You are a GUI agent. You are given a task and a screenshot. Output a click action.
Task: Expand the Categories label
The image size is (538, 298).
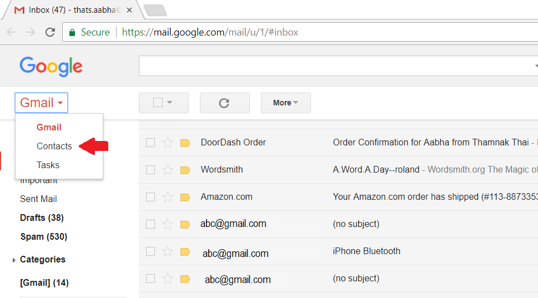click(x=14, y=260)
